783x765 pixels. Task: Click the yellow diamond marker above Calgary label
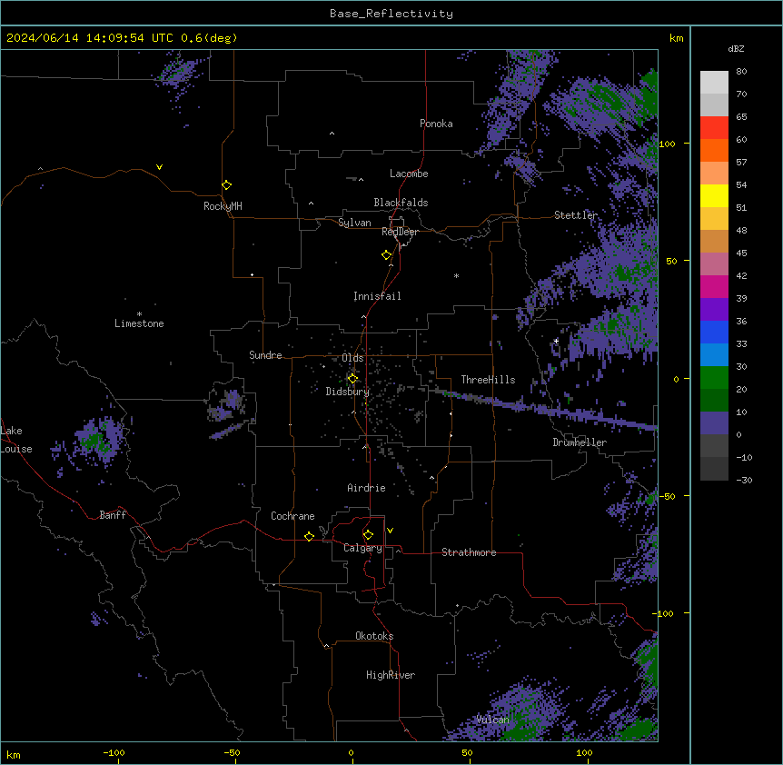click(x=368, y=535)
